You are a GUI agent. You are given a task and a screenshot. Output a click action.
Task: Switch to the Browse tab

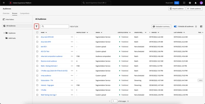pos(15,13)
